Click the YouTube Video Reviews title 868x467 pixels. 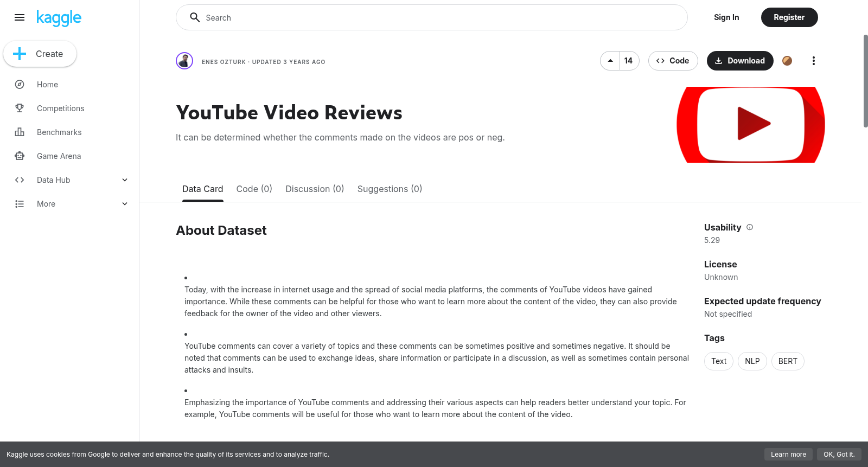pos(289,113)
